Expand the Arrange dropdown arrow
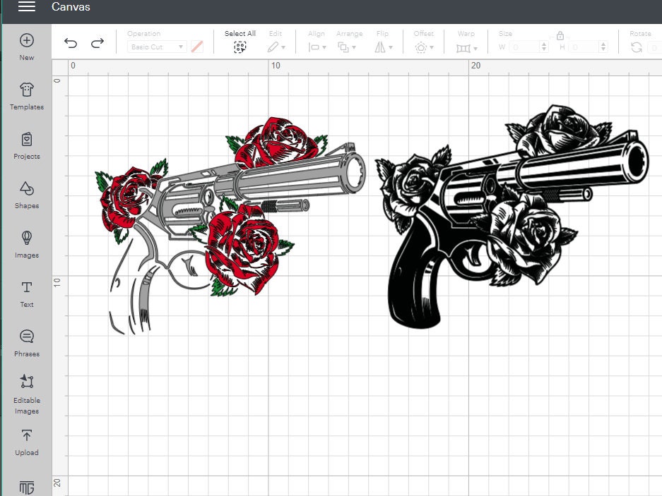 (x=354, y=47)
